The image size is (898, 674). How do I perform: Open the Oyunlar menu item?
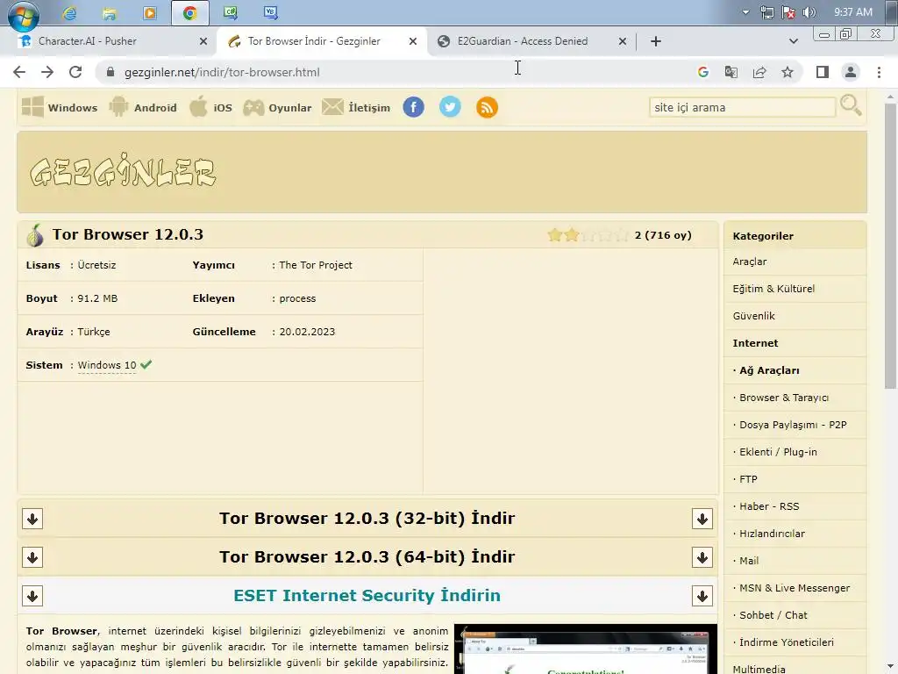click(x=277, y=107)
